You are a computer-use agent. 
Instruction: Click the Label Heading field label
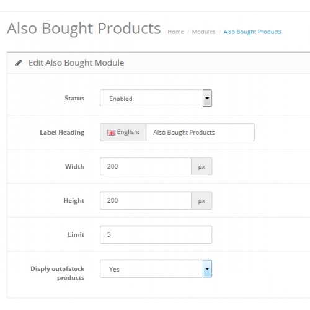coord(62,133)
